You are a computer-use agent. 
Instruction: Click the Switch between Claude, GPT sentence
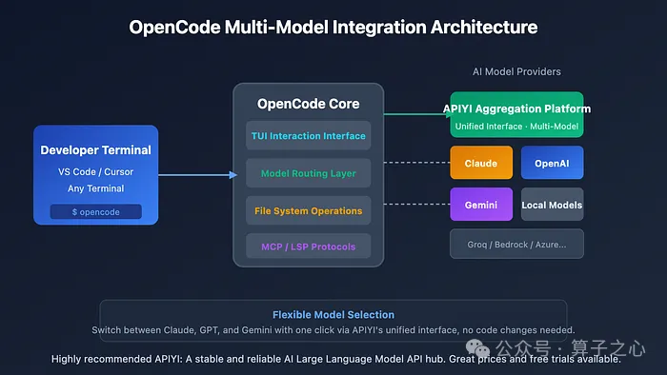pos(333,330)
